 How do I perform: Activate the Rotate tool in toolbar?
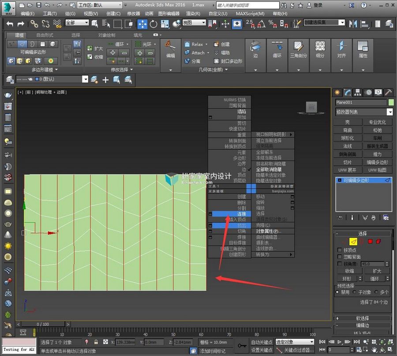(154, 24)
